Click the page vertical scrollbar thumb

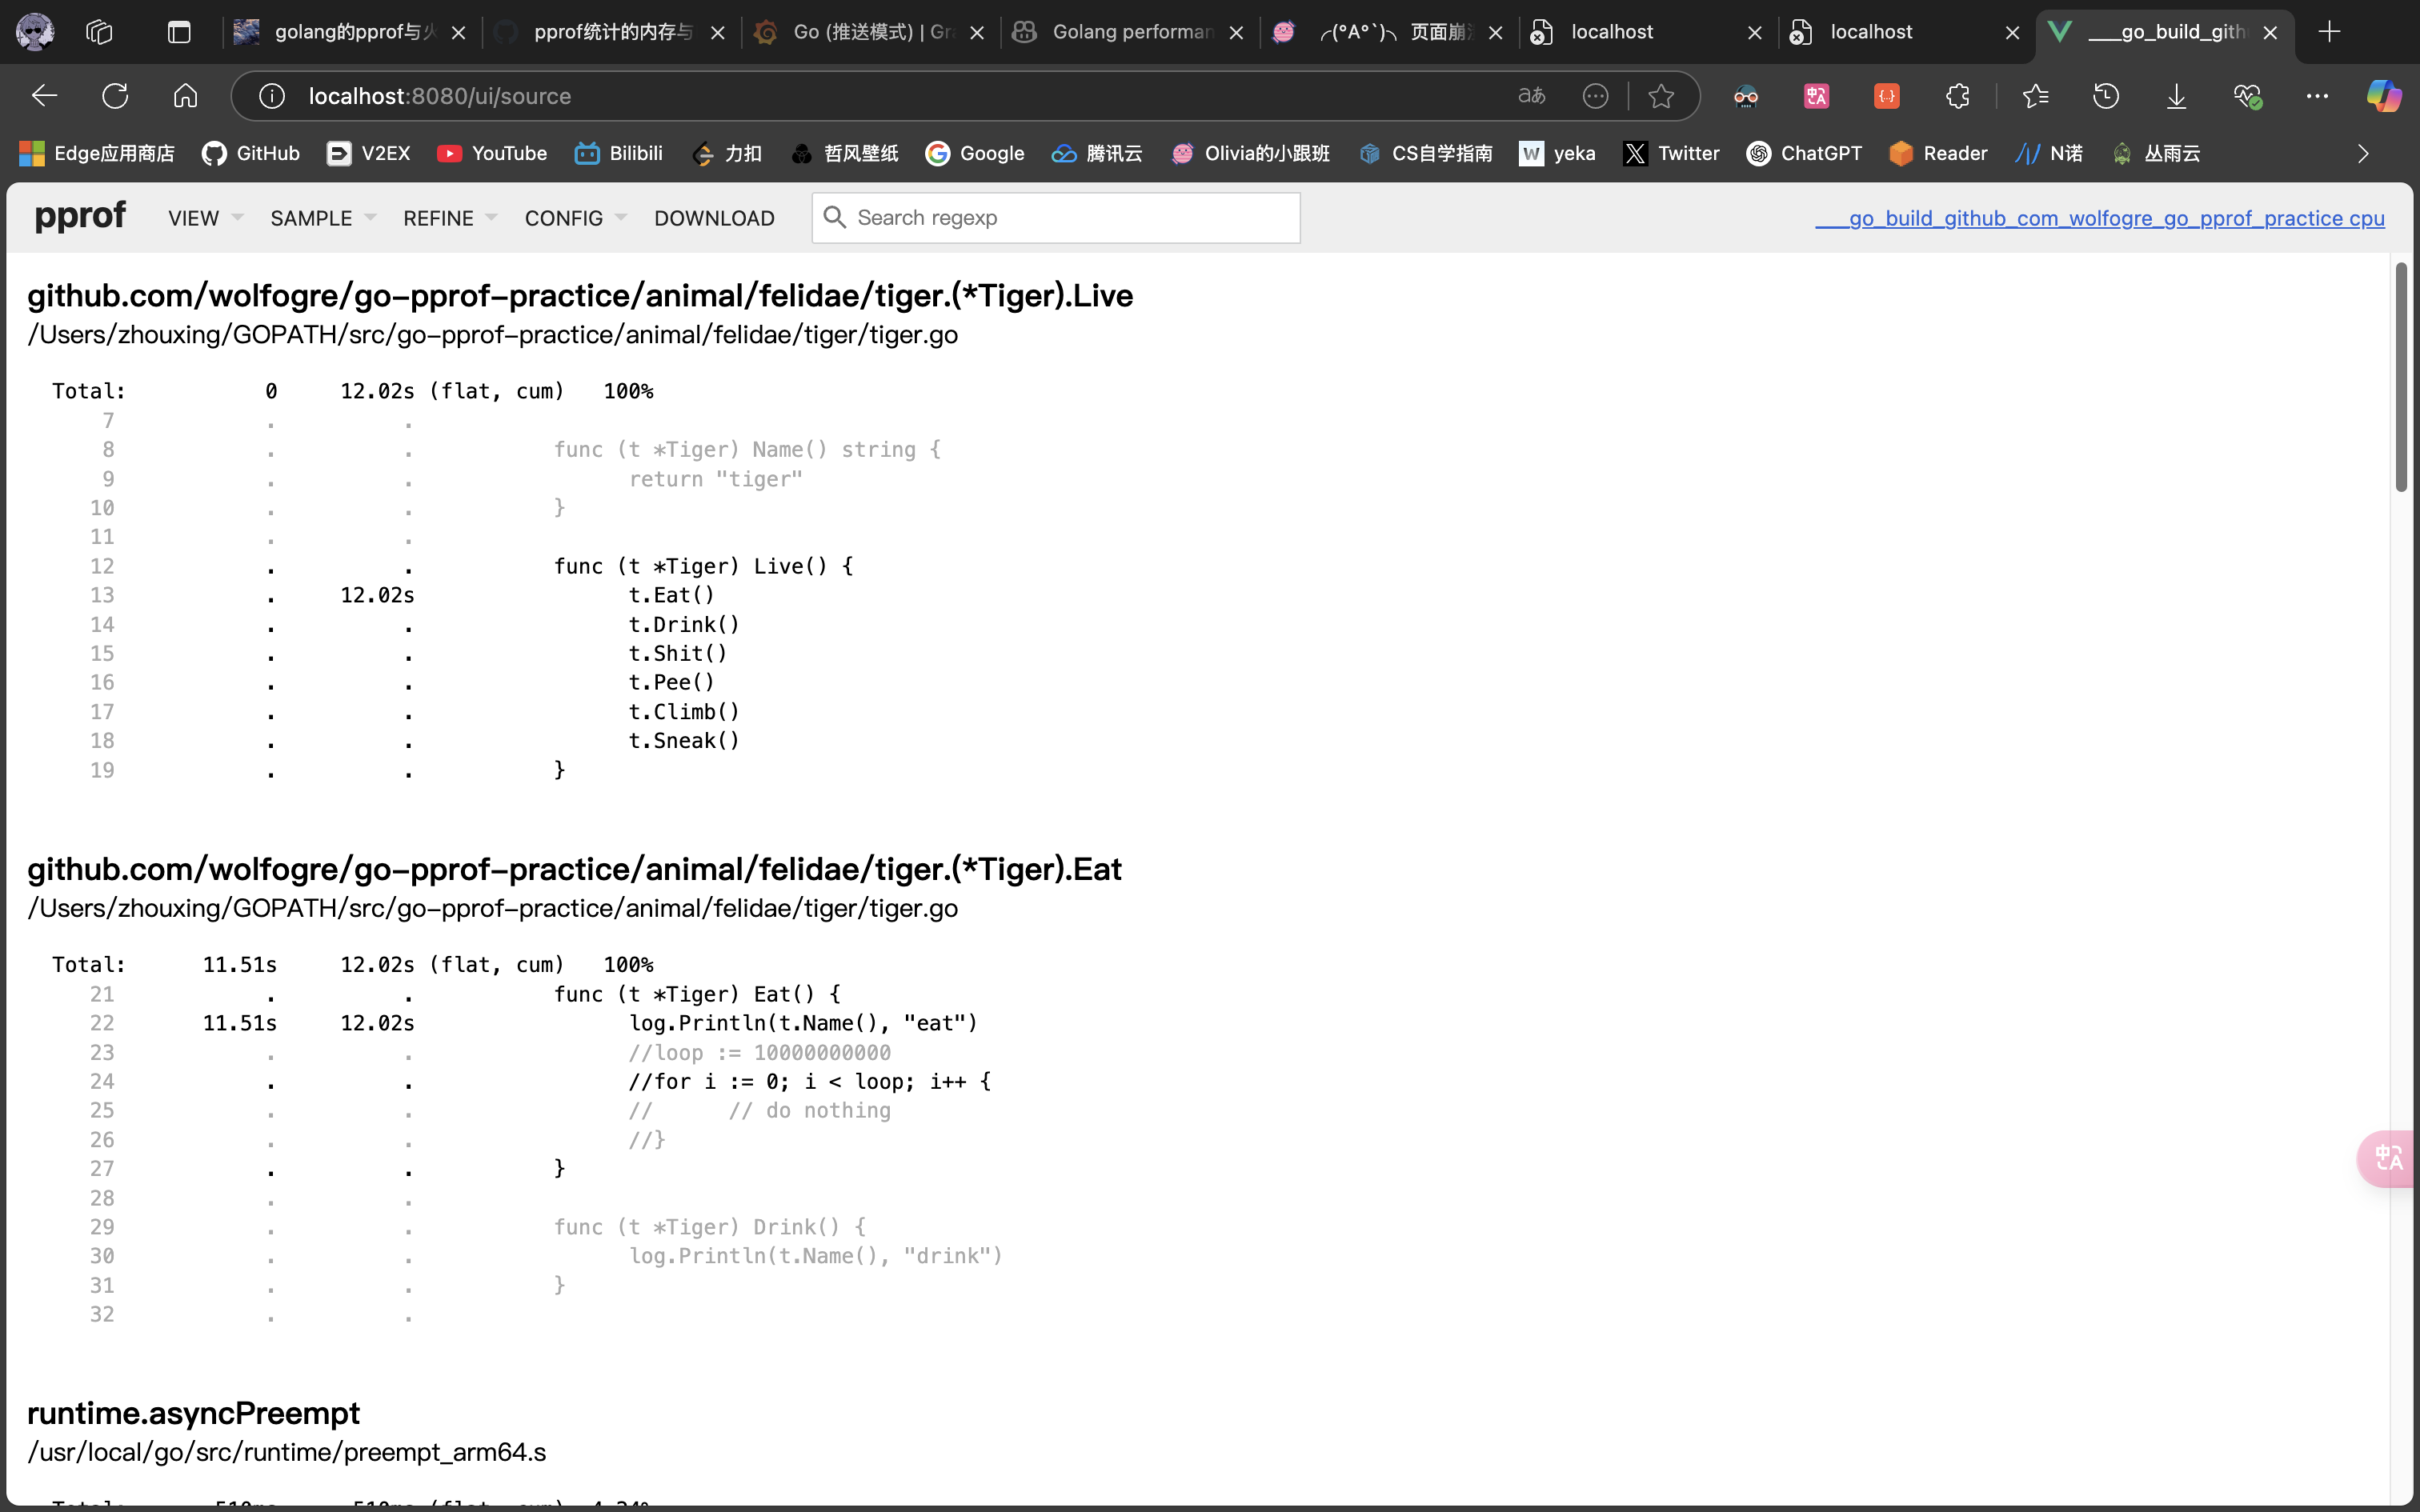[x=2402, y=376]
